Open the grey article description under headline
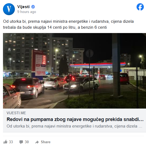 click(74, 126)
